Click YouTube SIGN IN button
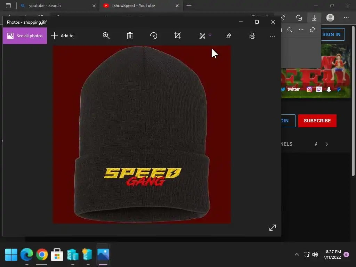Image resolution: width=356 pixels, height=267 pixels. 333,34
